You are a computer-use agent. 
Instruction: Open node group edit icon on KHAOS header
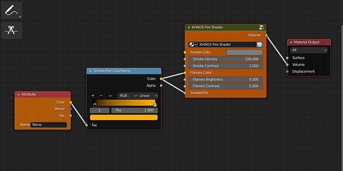point(262,27)
